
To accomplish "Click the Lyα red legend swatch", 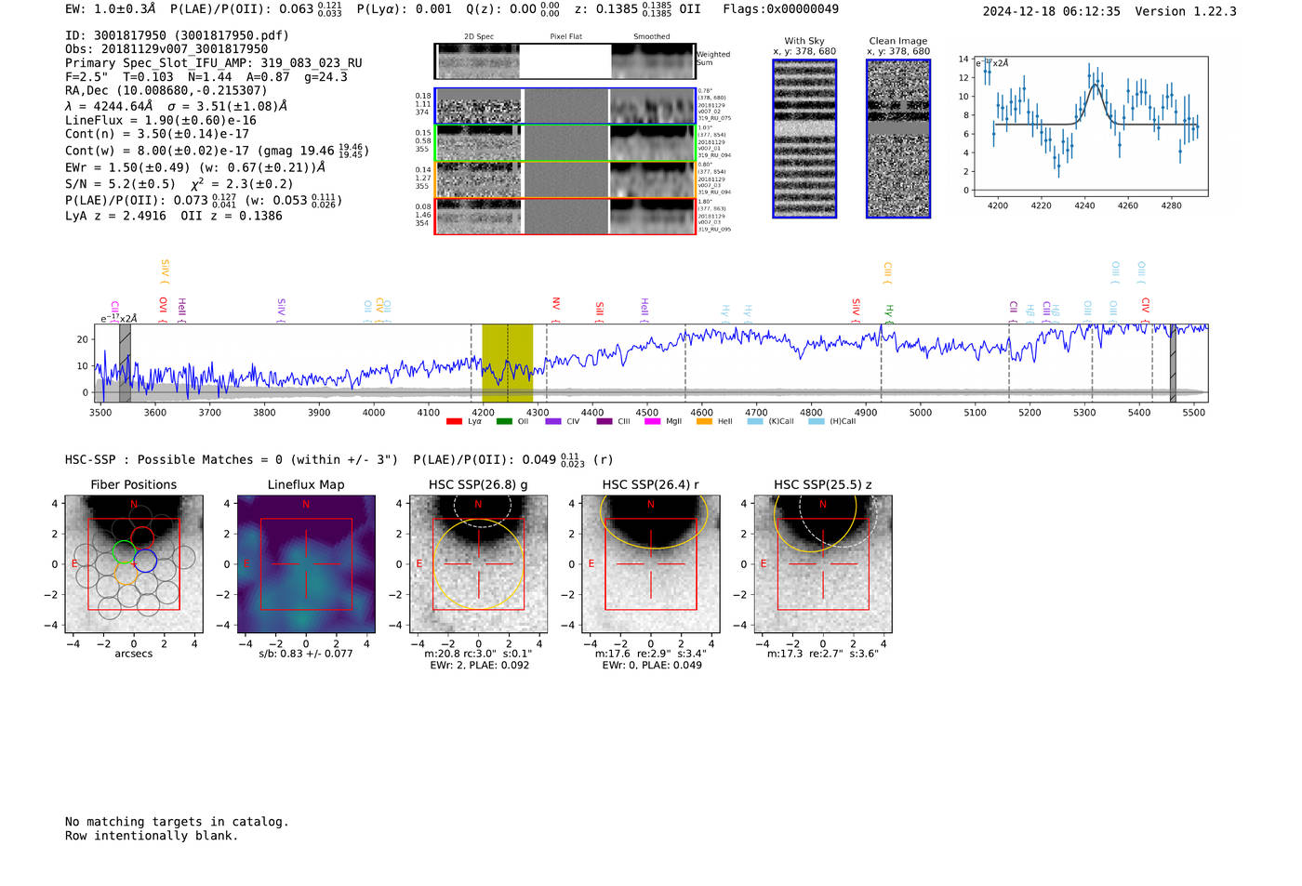I will pos(454,422).
